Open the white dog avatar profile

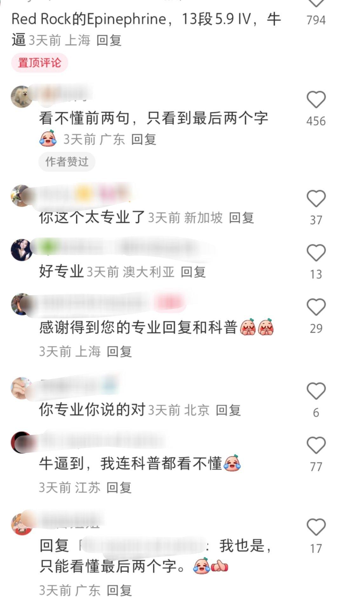click(22, 97)
